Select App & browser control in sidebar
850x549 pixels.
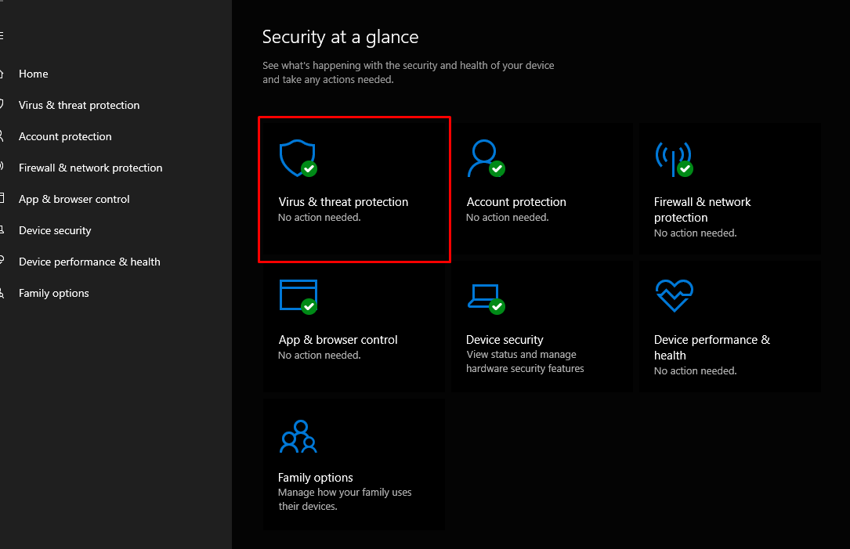74,200
